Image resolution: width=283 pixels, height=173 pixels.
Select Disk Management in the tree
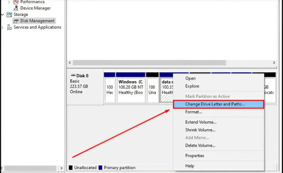click(x=37, y=21)
